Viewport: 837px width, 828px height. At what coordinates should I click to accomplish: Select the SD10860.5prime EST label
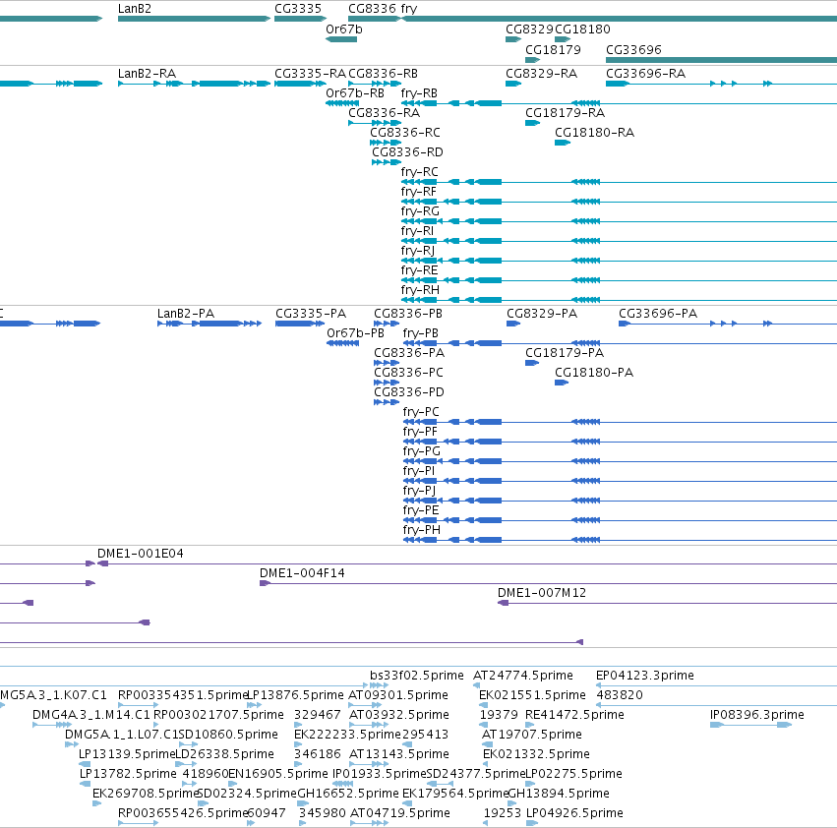click(228, 735)
